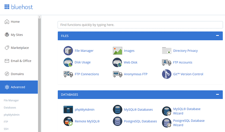Click the Web Disk globe icon
The width and height of the screenshot is (225, 132).
click(x=117, y=62)
